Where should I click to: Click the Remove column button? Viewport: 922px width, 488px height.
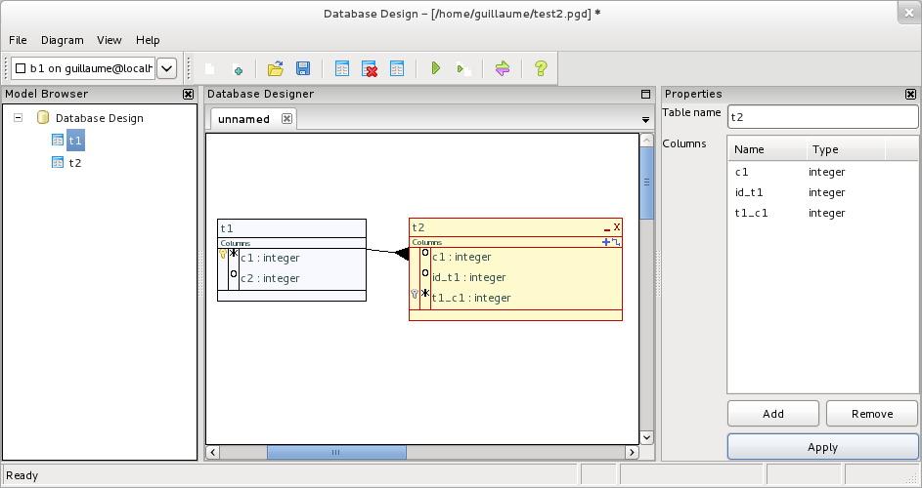871,414
